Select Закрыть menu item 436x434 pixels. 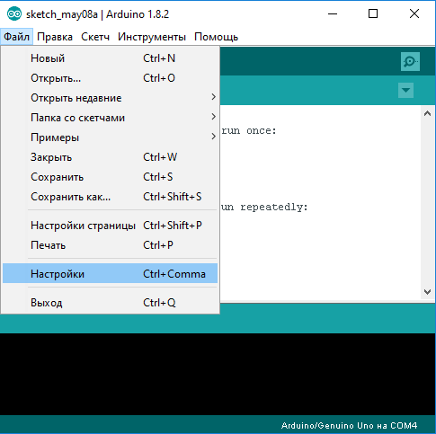[x=110, y=157]
